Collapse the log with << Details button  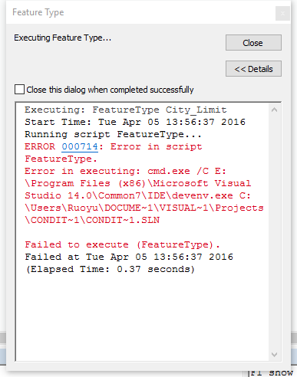click(253, 69)
